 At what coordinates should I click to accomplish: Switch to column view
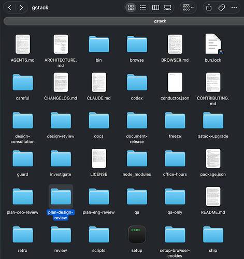coord(155,8)
